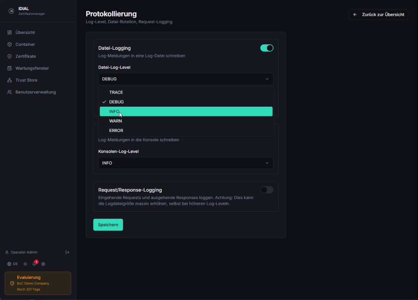Viewport: 418px width, 300px height.
Task: Select TRACE from the log level list
Action: coord(186,92)
